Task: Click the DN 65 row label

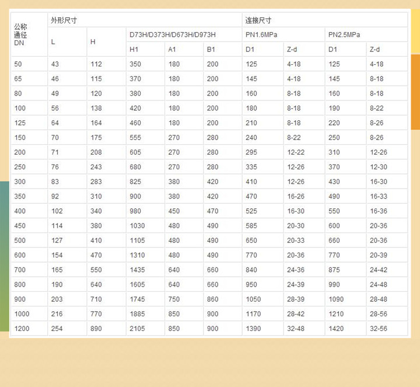Action: 18,79
